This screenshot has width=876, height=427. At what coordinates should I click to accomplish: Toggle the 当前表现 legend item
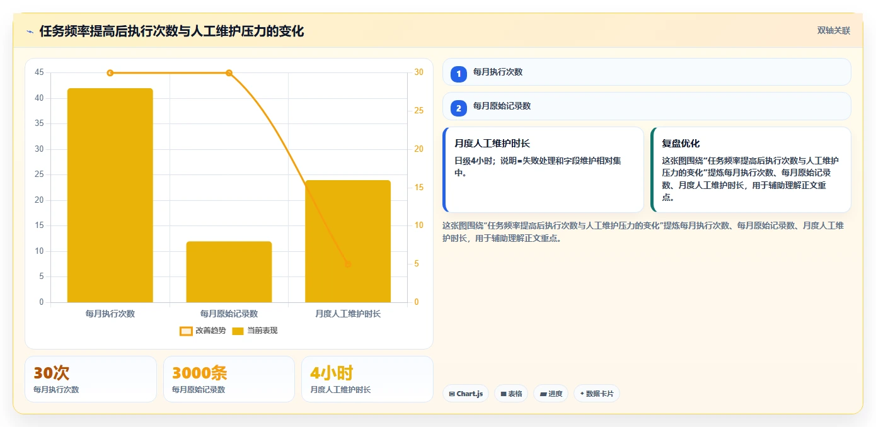[255, 331]
